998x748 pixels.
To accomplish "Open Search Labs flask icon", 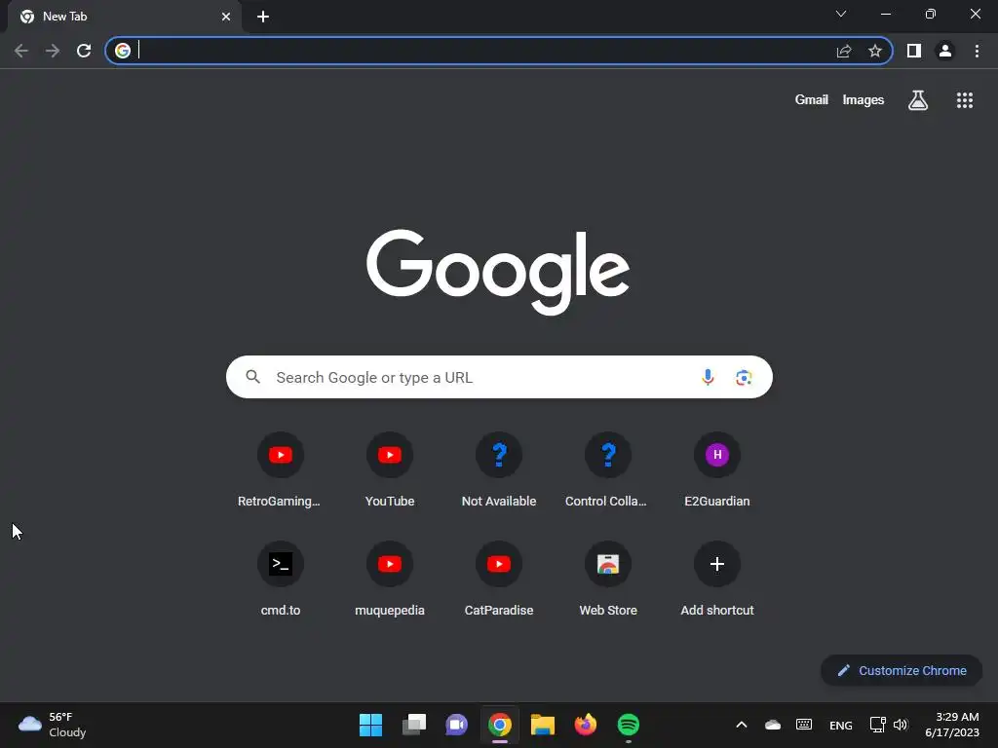I will pos(918,100).
